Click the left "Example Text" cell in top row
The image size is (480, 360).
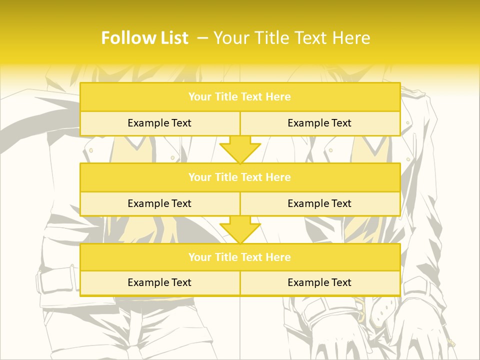159,123
